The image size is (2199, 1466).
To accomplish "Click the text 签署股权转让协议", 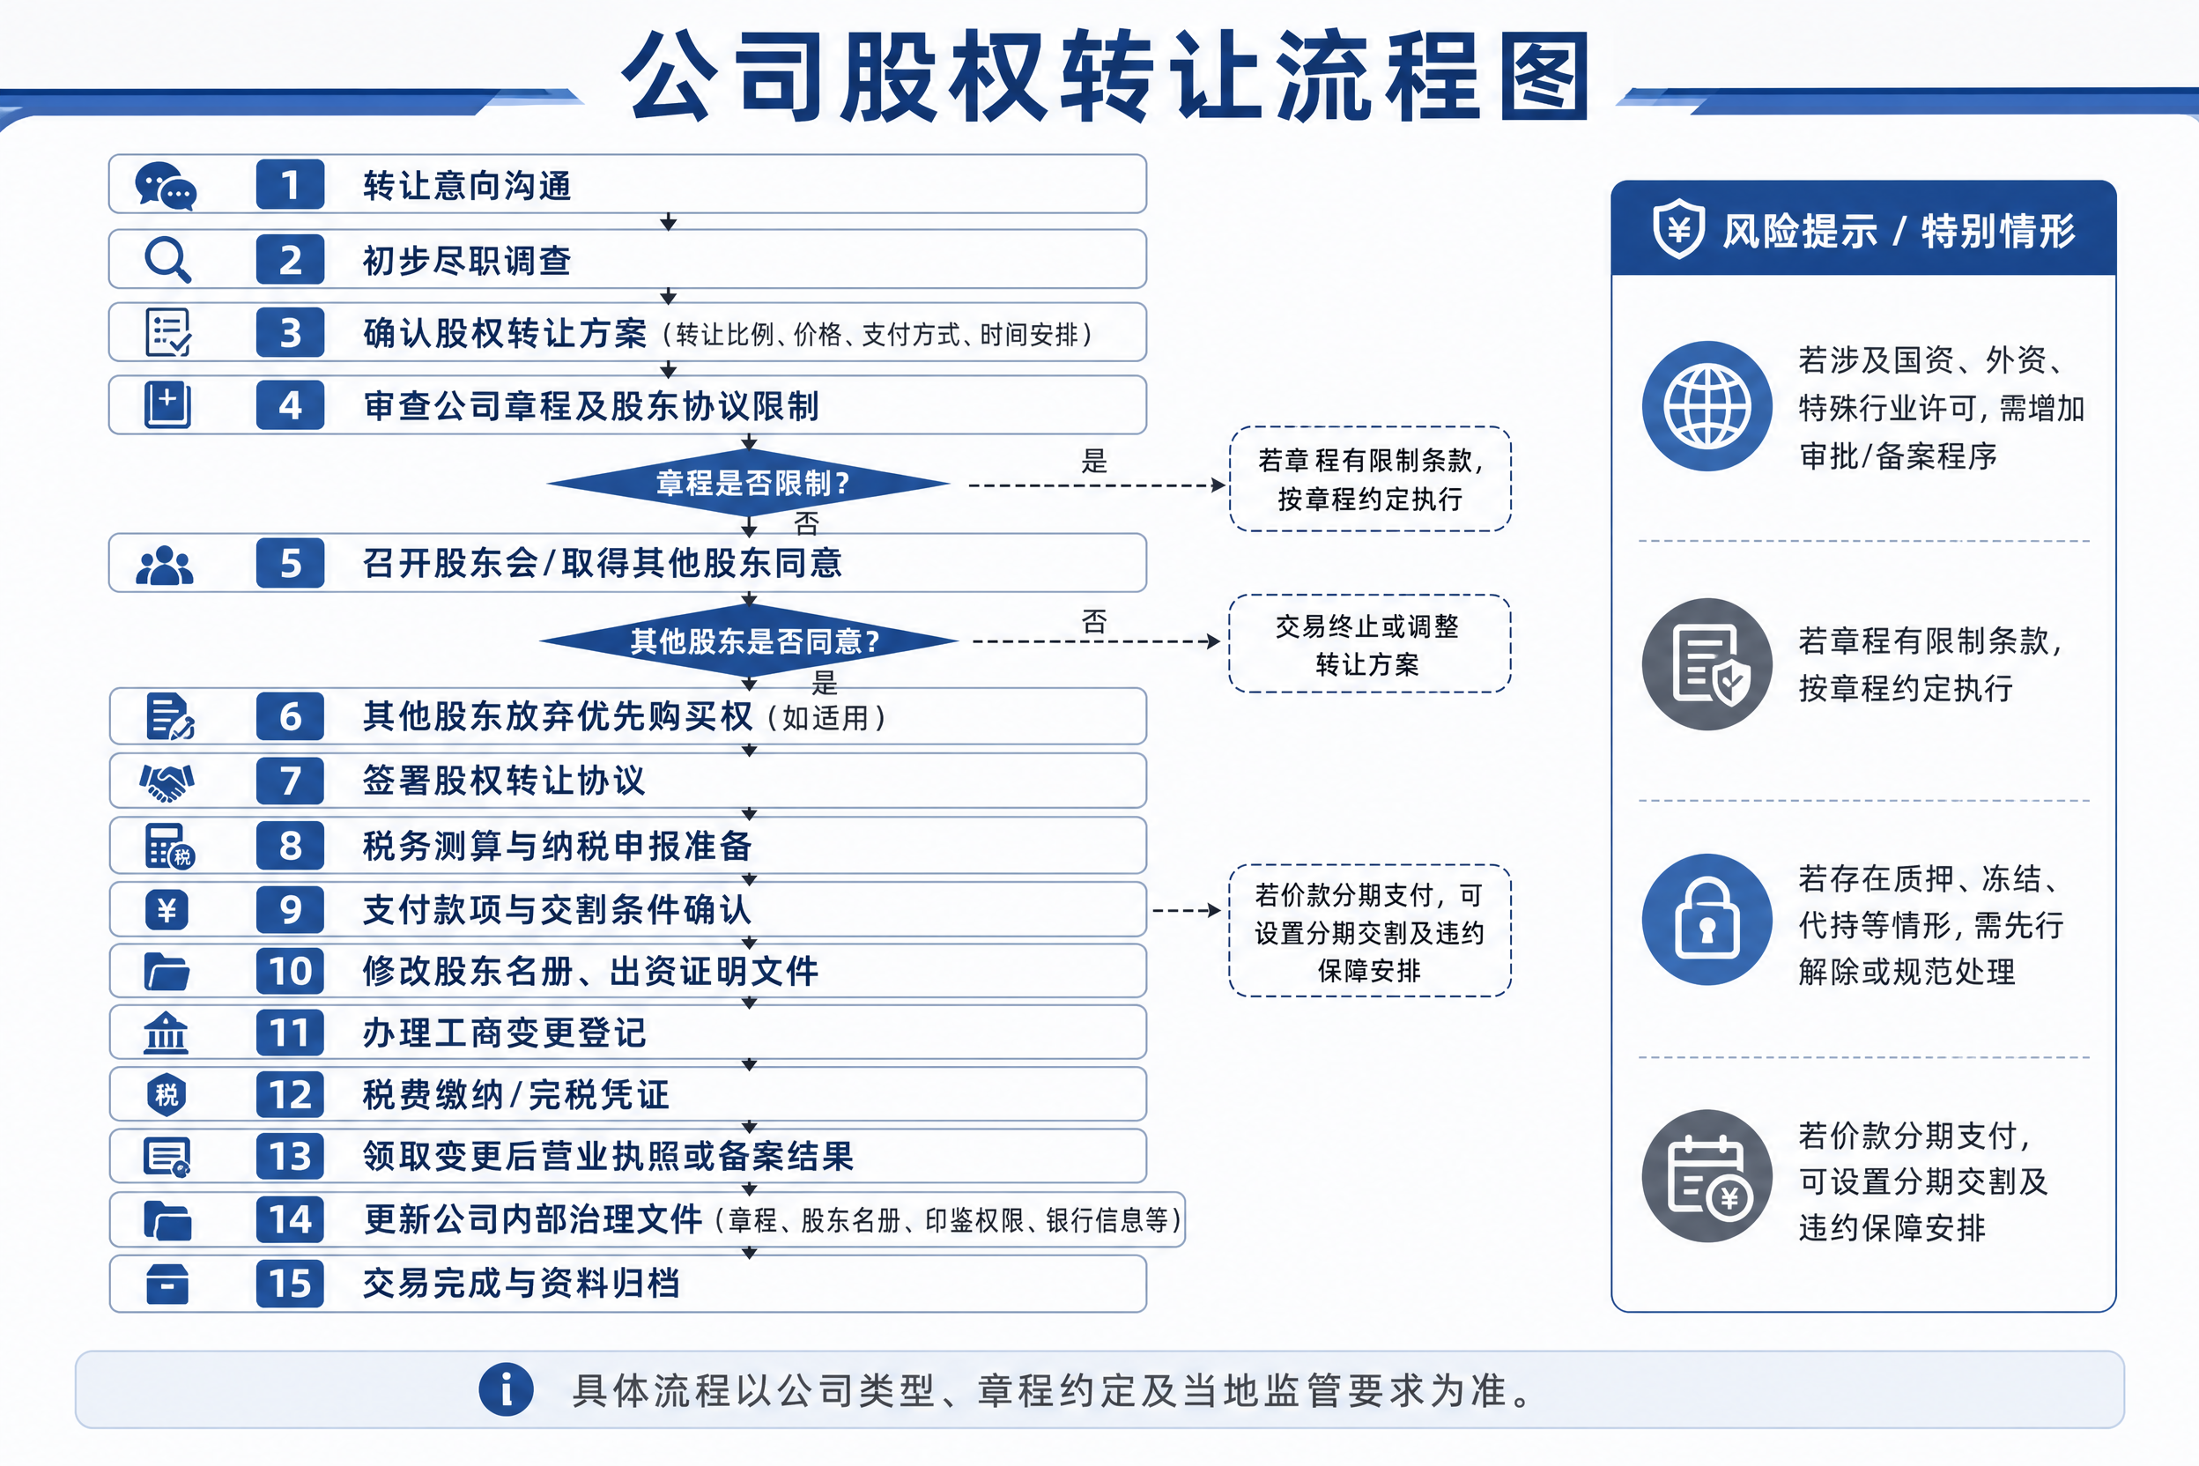I will coord(504,781).
